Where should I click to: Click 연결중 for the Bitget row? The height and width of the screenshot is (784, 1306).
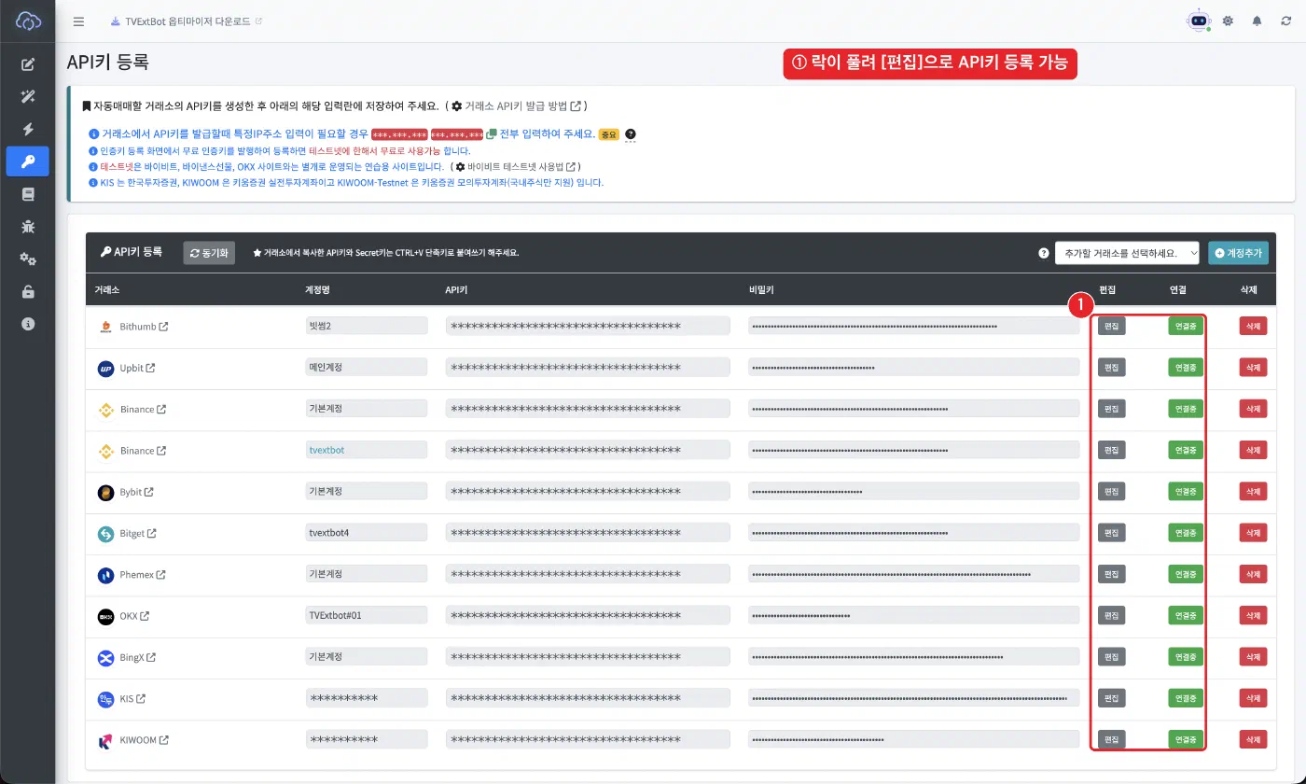coord(1186,533)
